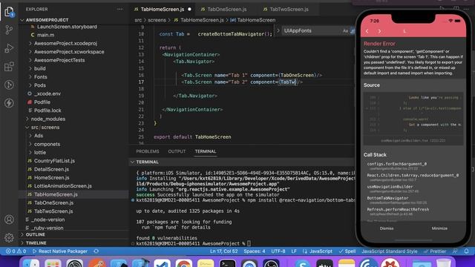Open the Accounts menu icon

tap(9, 220)
